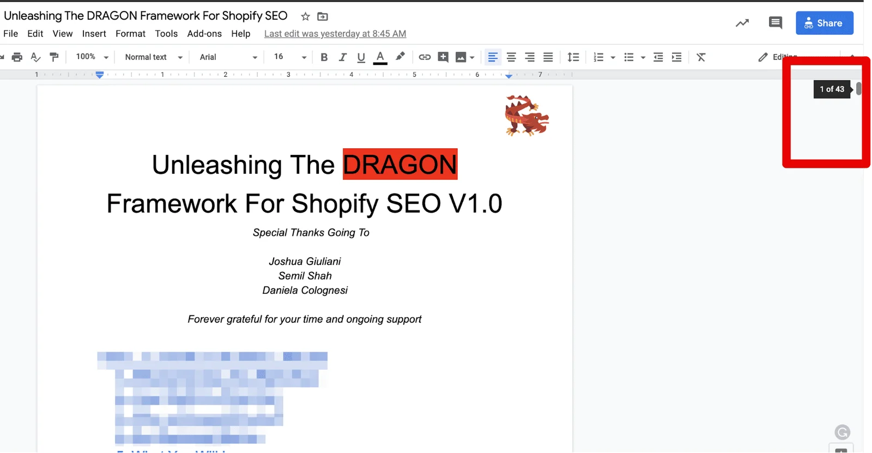Toggle bold formatting
The height and width of the screenshot is (453, 872).
pyautogui.click(x=324, y=57)
